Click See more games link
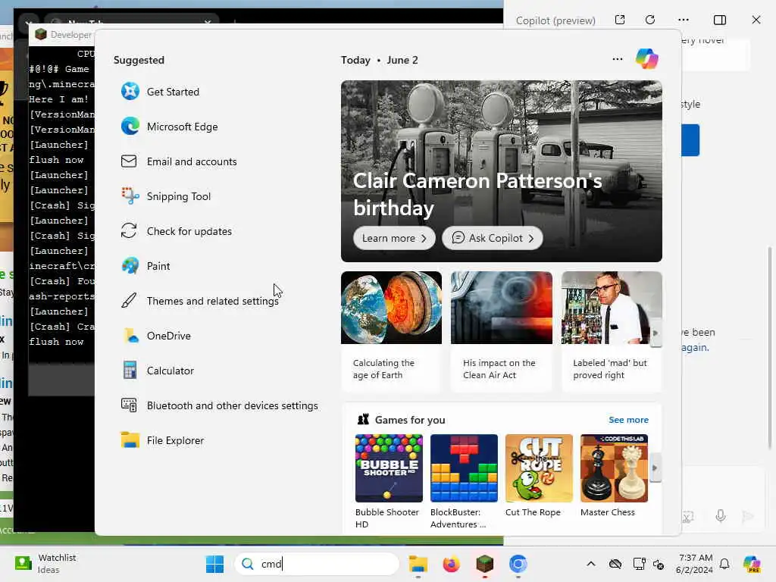This screenshot has height=582, width=776. tap(628, 420)
